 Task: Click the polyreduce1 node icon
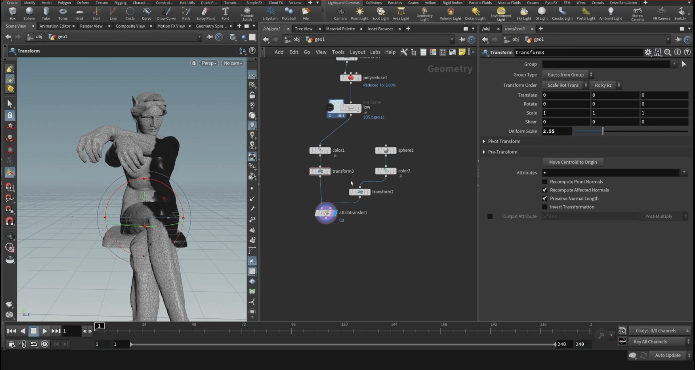pyautogui.click(x=351, y=78)
